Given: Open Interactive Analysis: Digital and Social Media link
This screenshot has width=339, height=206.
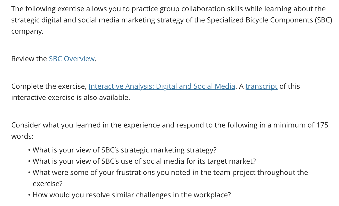Looking at the screenshot, I should click(x=162, y=86).
